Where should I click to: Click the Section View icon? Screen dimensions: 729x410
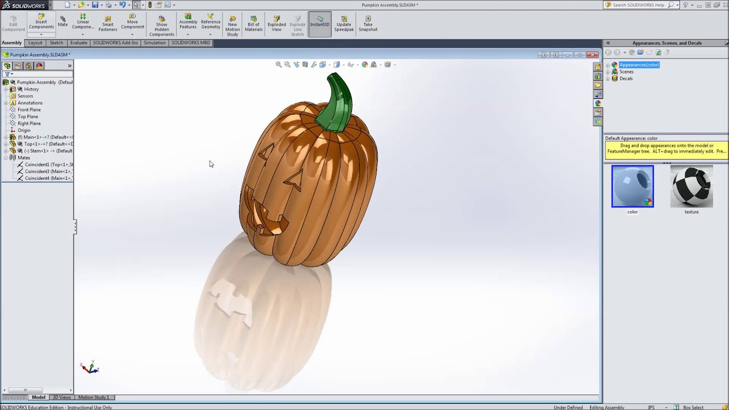pyautogui.click(x=305, y=64)
